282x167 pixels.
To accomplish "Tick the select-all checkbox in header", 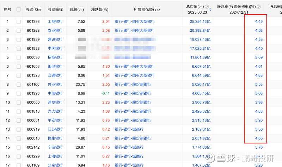I will tap(19, 10).
